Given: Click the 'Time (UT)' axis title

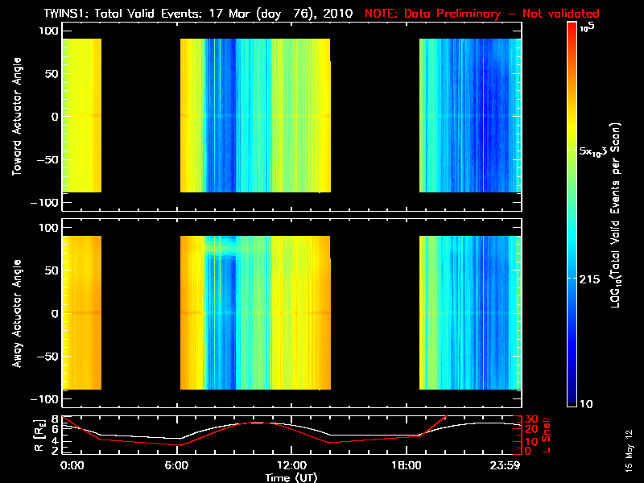Looking at the screenshot, I should click(x=291, y=477).
